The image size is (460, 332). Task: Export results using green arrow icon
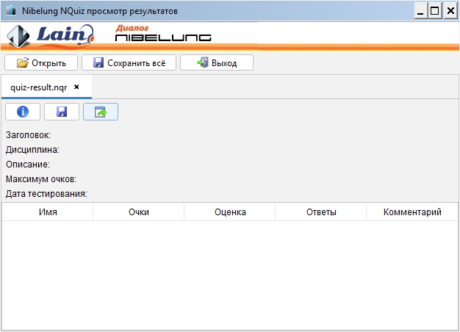tap(101, 112)
